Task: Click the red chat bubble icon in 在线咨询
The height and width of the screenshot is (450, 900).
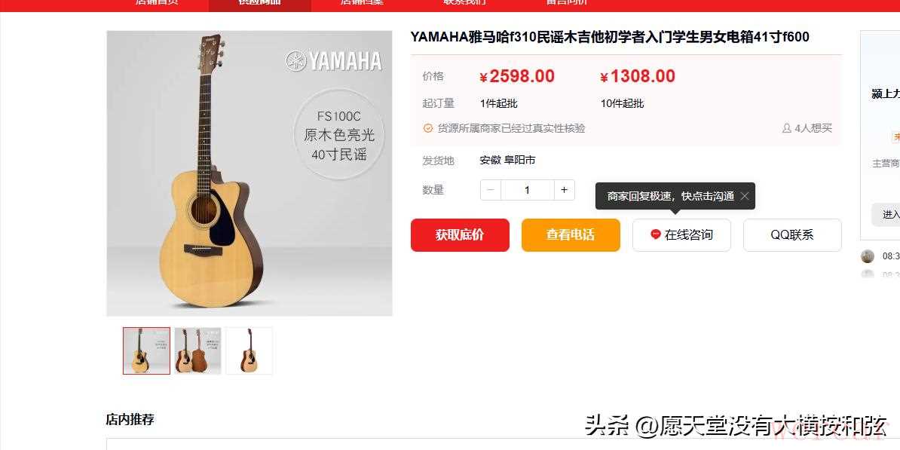Action: (656, 234)
